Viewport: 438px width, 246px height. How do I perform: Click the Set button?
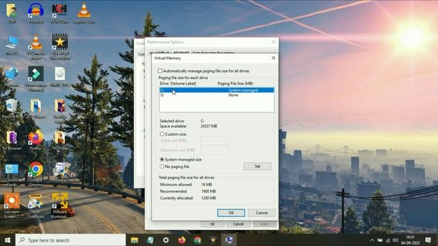257,166
